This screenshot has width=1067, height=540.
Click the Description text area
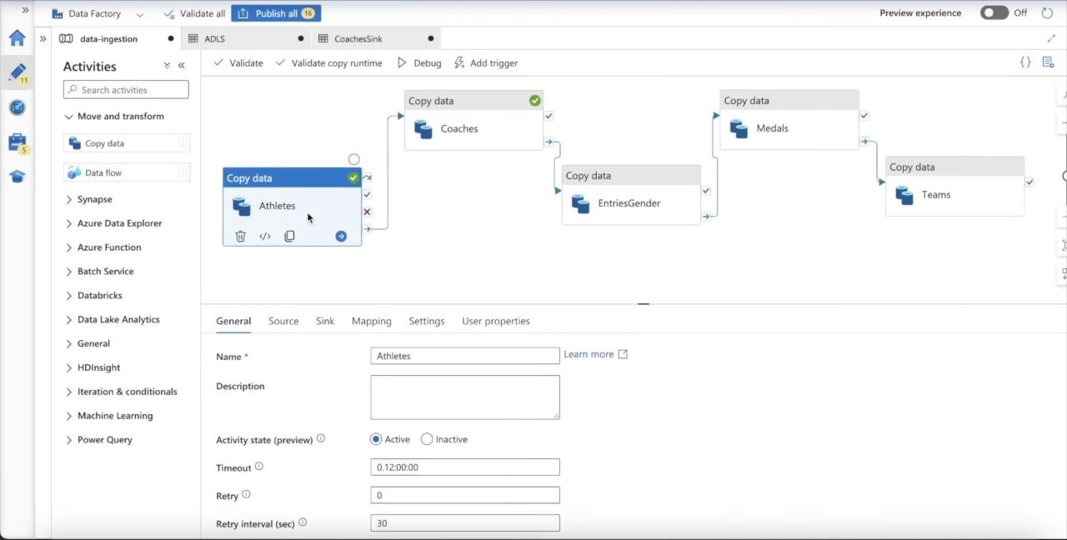tap(465, 397)
